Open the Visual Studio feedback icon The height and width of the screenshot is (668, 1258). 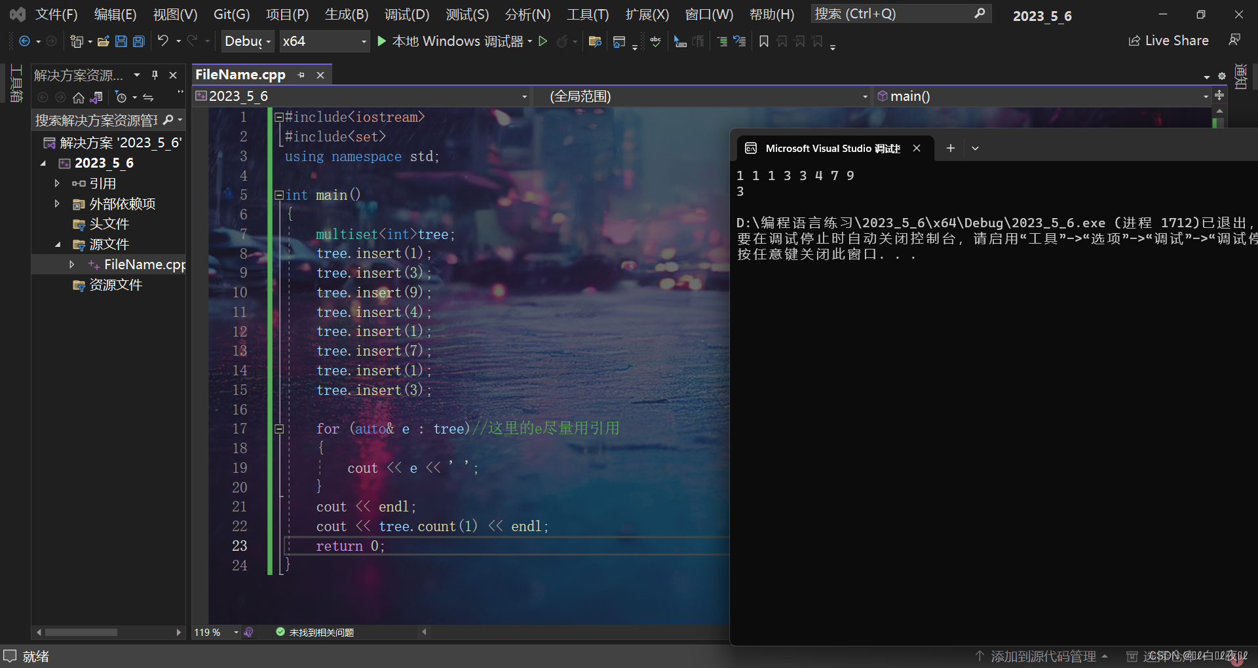point(1234,40)
